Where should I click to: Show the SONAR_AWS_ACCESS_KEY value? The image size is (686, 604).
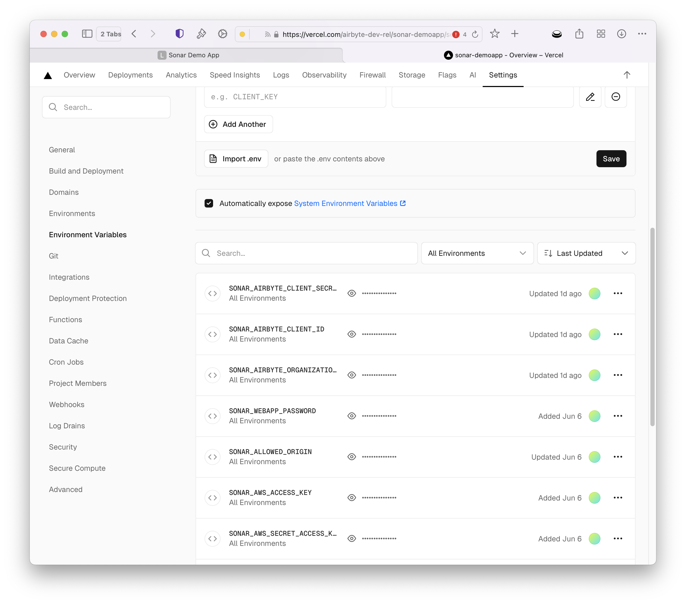[352, 498]
